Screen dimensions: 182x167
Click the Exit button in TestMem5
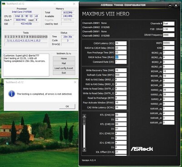(x=64, y=73)
